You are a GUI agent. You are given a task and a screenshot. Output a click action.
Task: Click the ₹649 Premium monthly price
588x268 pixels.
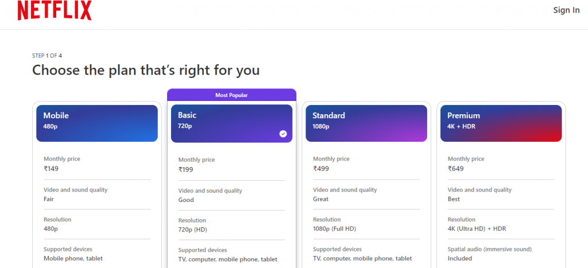coord(455,169)
